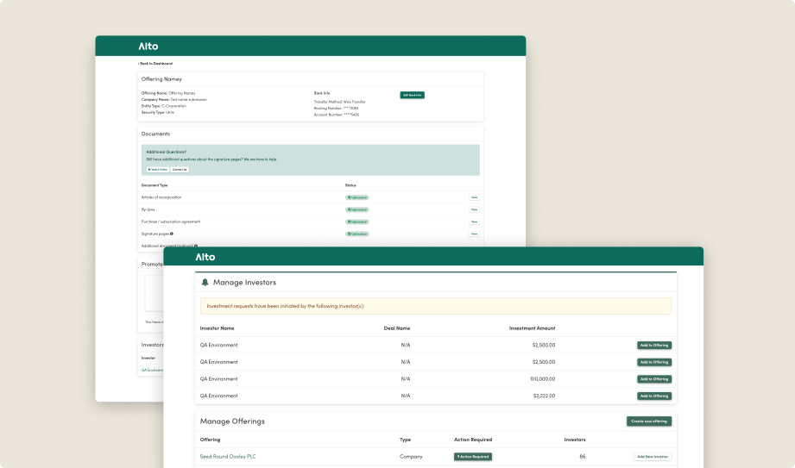The height and width of the screenshot is (468, 795).
Task: Add the $2,222.00 investor to offering
Action: (x=654, y=396)
